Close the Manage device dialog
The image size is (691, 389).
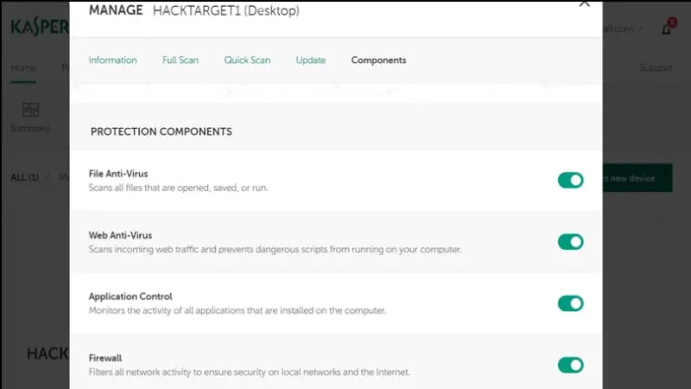click(x=585, y=3)
